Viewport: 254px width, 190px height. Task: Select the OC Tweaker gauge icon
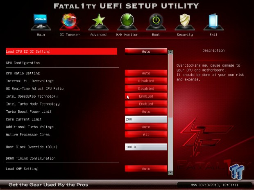(x=70, y=22)
